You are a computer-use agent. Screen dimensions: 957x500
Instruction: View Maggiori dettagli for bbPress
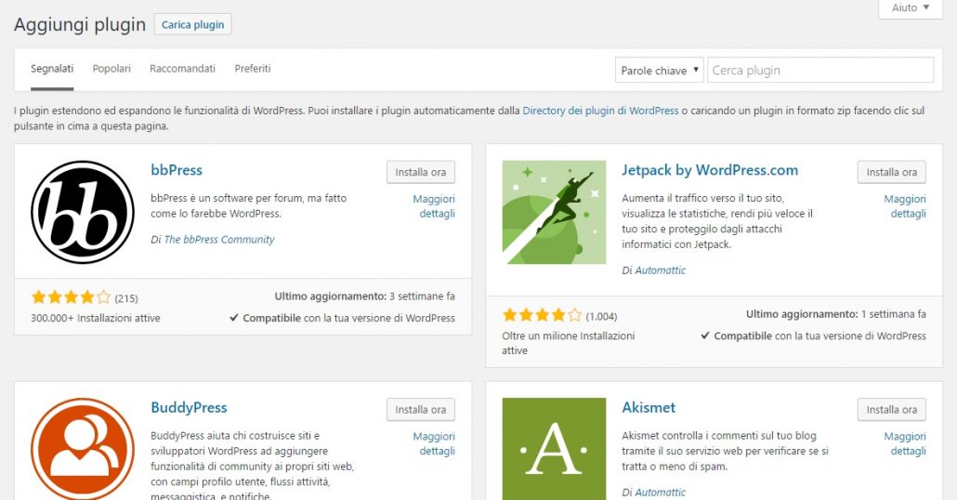coord(434,206)
